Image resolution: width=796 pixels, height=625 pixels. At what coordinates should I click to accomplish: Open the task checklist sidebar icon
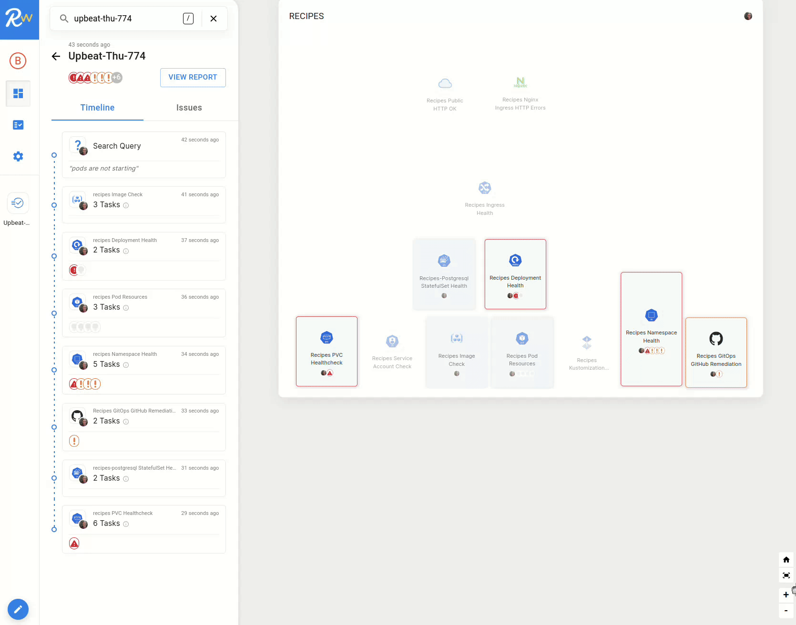(18, 125)
